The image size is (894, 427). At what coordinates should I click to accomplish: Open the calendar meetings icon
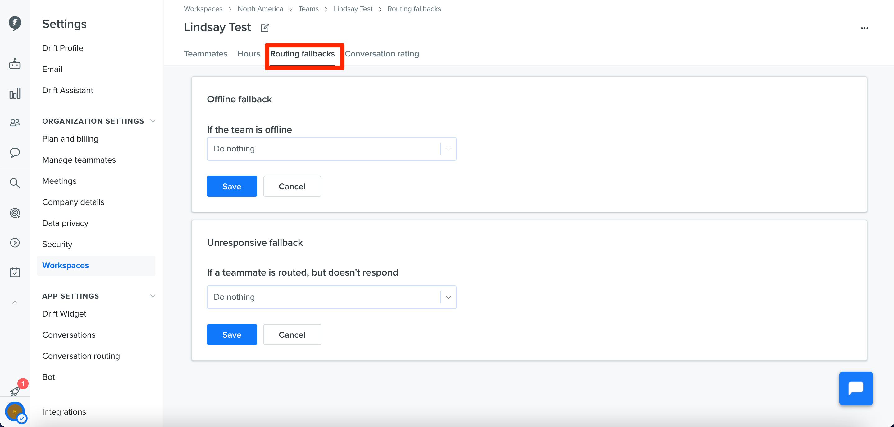15,272
